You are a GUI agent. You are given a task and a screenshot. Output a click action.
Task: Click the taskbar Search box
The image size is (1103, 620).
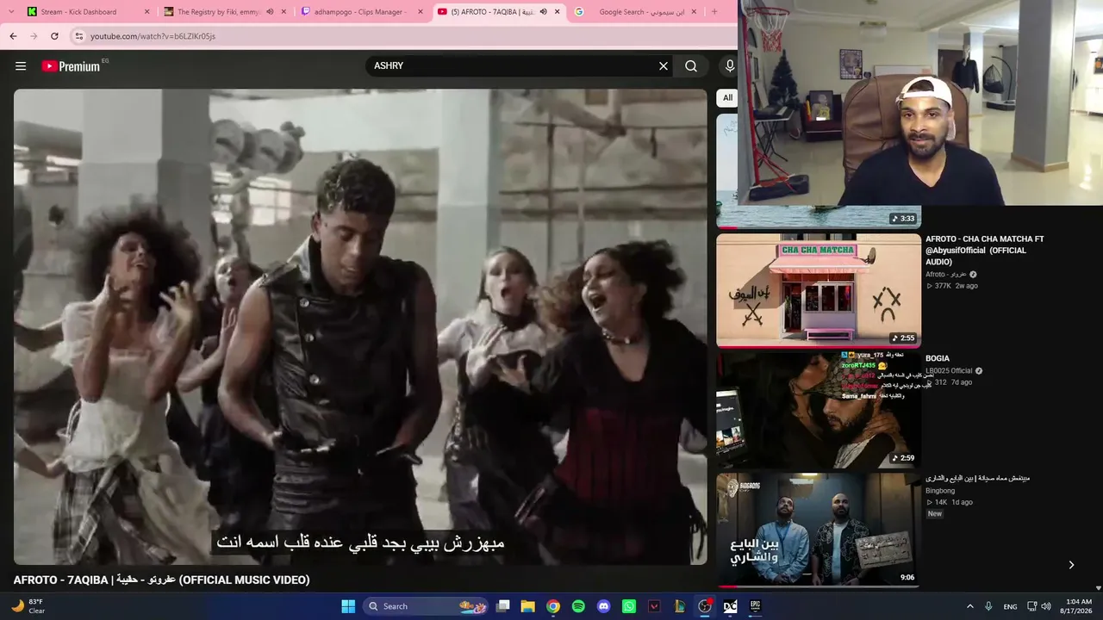pos(427,606)
